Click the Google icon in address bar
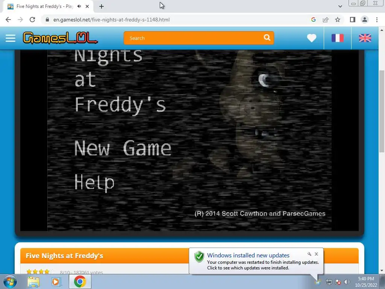 click(313, 20)
